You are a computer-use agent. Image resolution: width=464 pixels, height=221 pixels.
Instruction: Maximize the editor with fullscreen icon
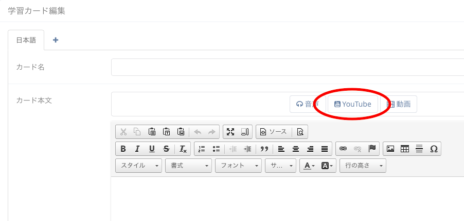click(230, 132)
